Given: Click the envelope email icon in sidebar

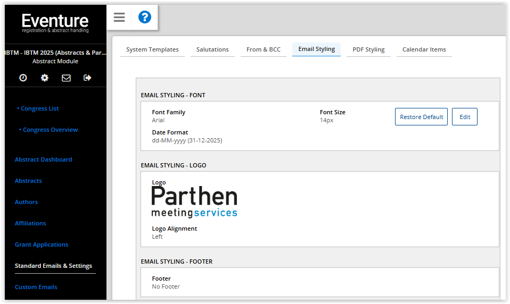Looking at the screenshot, I should [x=66, y=78].
